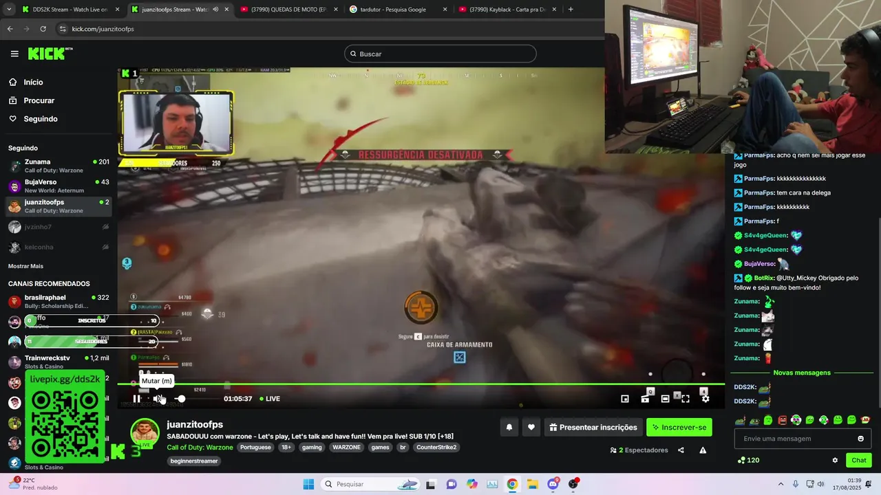Open chat settings gear icon
Image resolution: width=881 pixels, height=495 pixels.
(x=835, y=461)
